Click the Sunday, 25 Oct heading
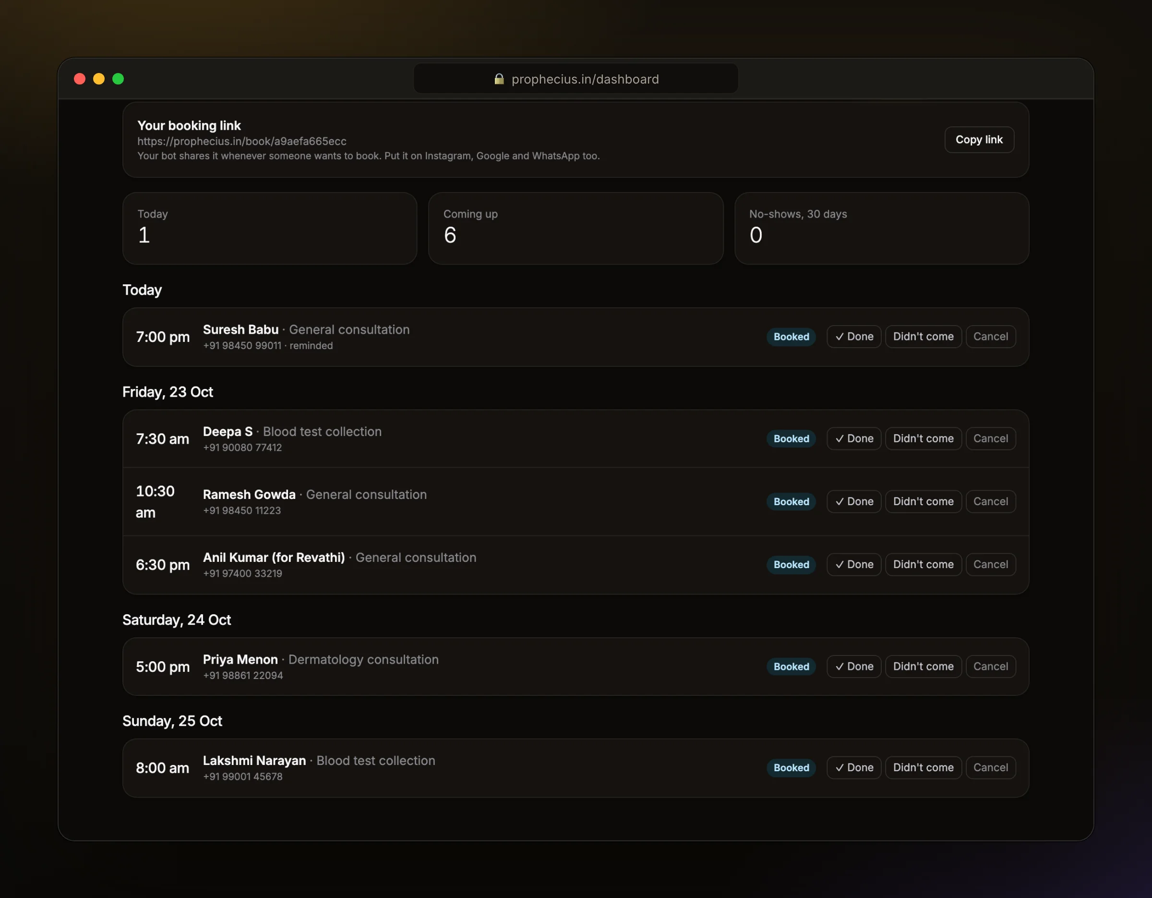This screenshot has width=1152, height=898. [172, 721]
